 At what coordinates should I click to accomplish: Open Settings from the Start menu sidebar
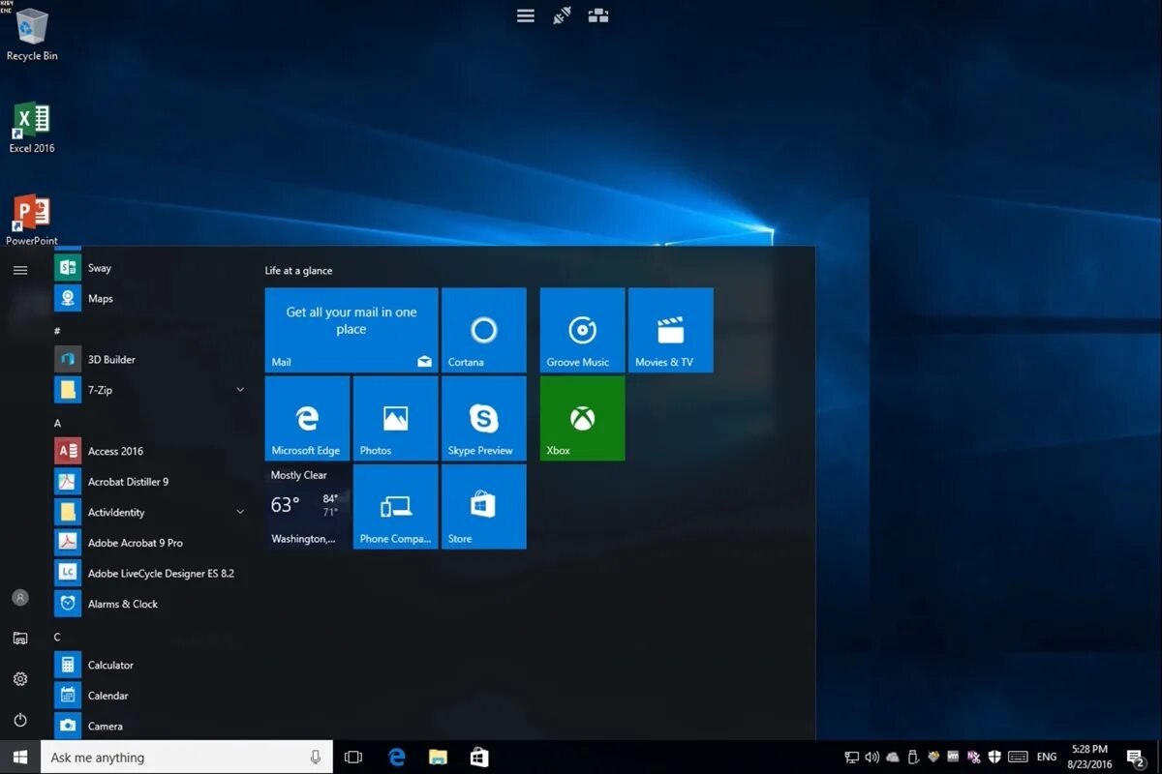pos(20,678)
